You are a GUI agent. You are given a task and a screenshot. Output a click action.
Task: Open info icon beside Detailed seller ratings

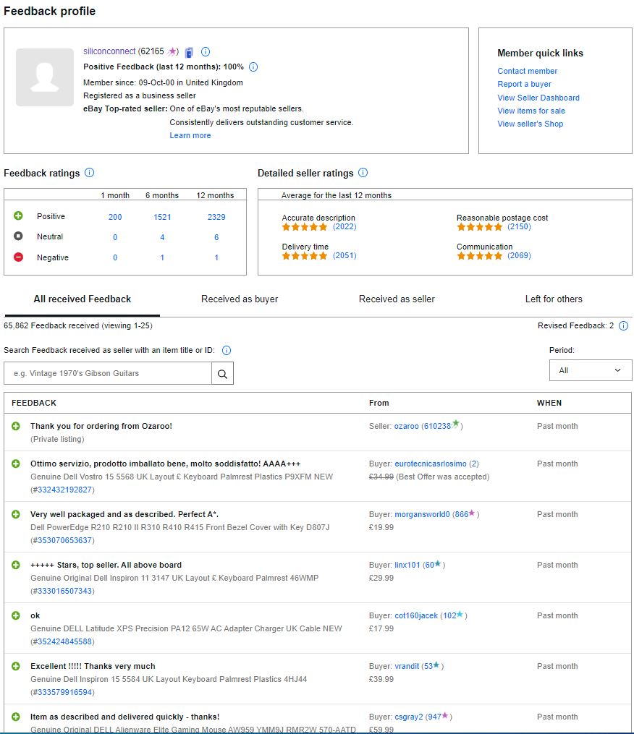tap(363, 173)
